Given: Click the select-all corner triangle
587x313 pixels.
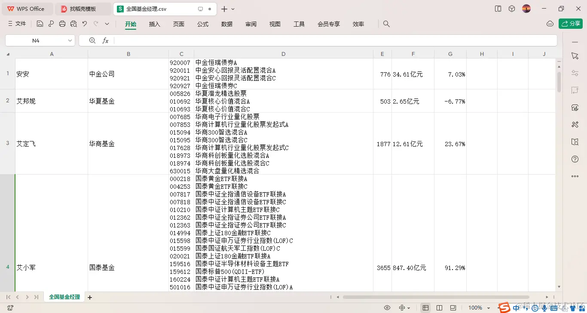Looking at the screenshot, I should click(x=8, y=54).
